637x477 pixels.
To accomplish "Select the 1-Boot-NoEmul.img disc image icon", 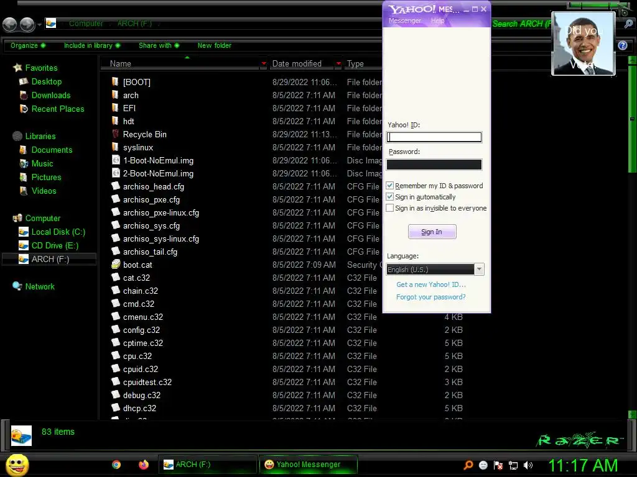I will point(116,160).
